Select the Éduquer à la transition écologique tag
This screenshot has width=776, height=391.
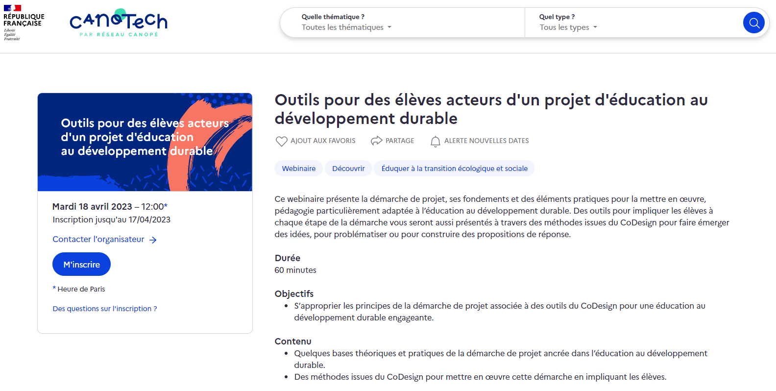455,168
